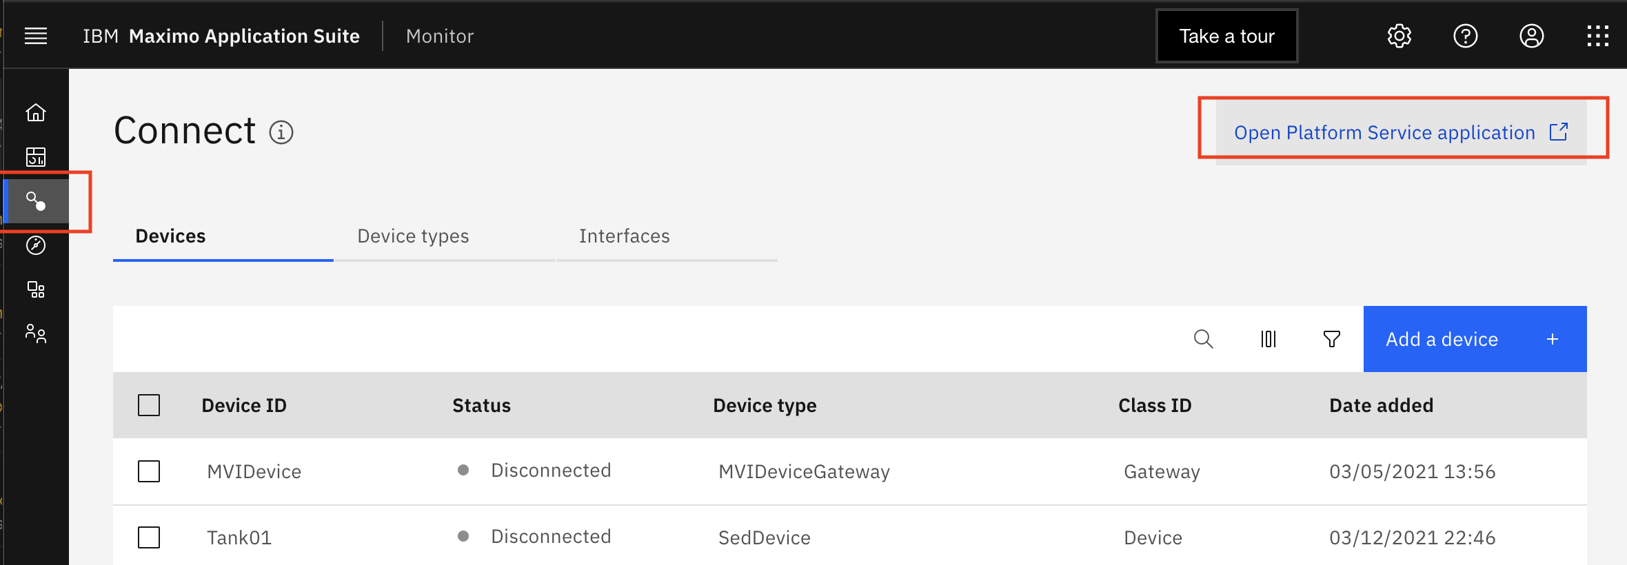Click SedDevice device type cell
Image resolution: width=1627 pixels, height=565 pixels.
tap(765, 537)
